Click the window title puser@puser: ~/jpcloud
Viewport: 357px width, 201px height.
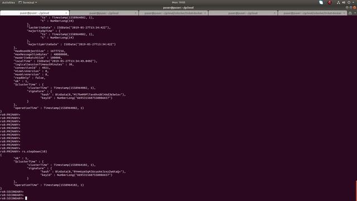pos(178,7)
